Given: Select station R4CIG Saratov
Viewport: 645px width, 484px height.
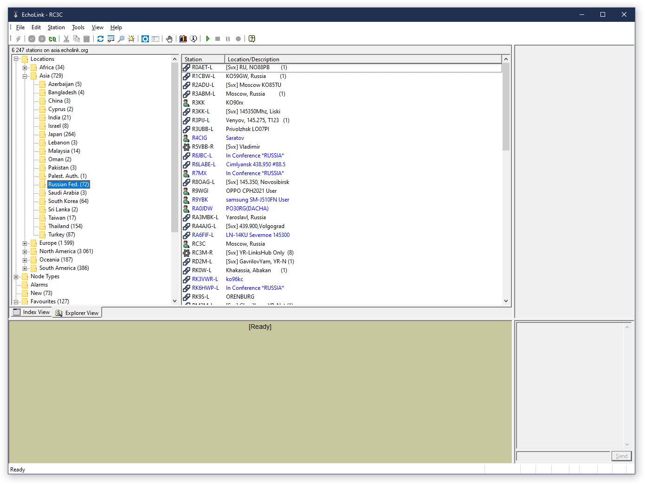Looking at the screenshot, I should click(342, 138).
